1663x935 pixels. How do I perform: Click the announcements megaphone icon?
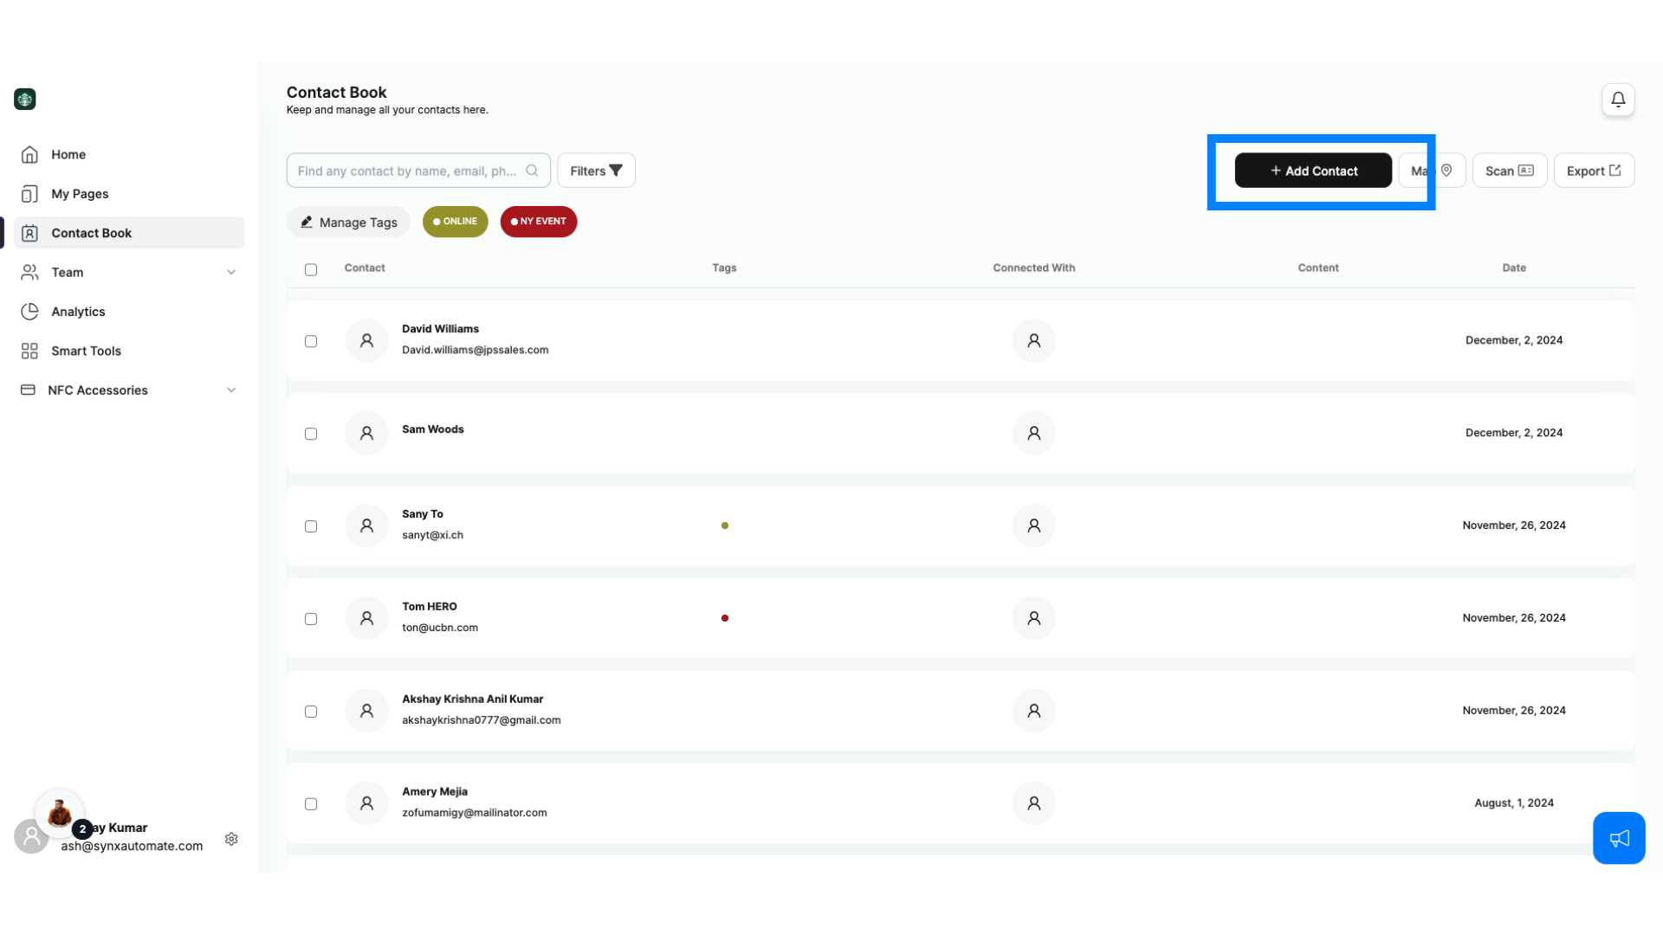click(x=1619, y=838)
